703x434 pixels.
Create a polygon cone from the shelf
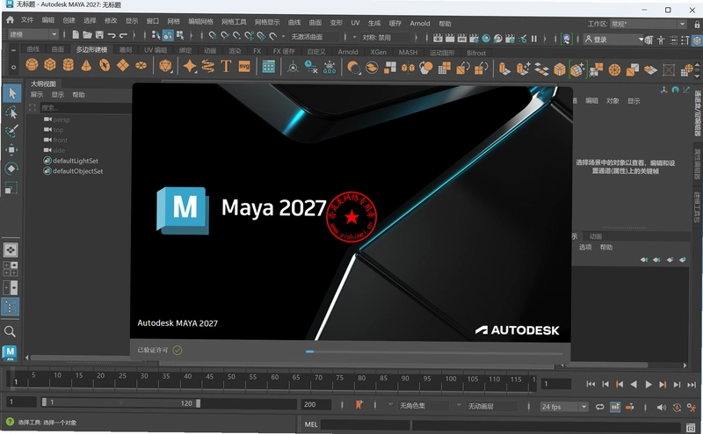pyautogui.click(x=86, y=66)
